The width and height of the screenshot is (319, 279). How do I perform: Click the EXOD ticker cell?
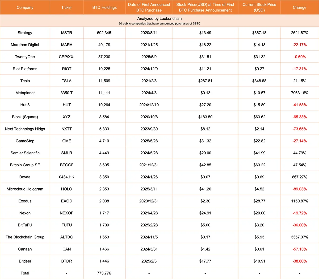tap(66, 201)
